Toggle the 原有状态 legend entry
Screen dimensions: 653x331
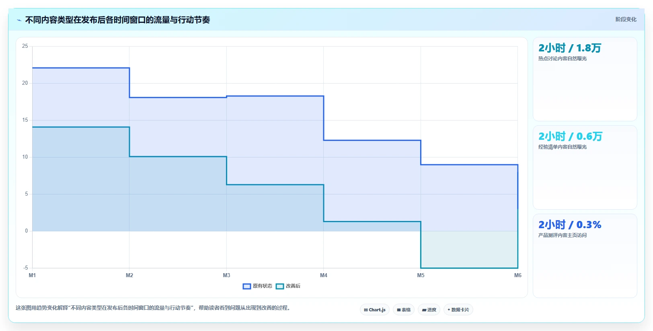[x=257, y=286]
